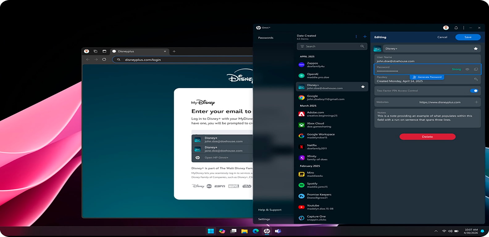Toggle Two Factor PIN Access Control switch
Viewport: 489px width, 237px height.
pos(474,91)
